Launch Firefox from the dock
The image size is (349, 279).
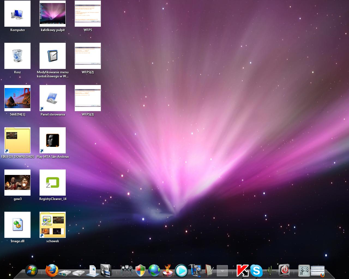[52, 271]
